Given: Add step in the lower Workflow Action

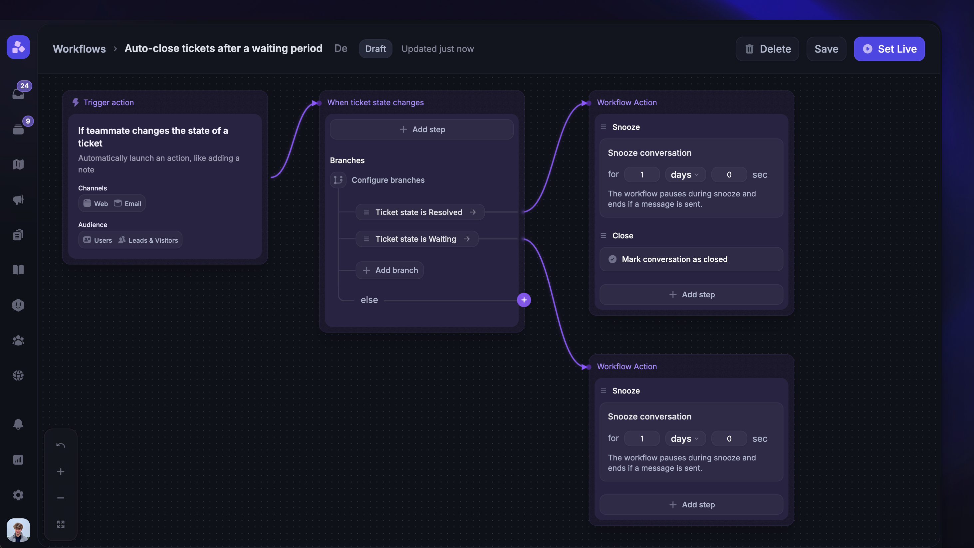Looking at the screenshot, I should point(691,504).
